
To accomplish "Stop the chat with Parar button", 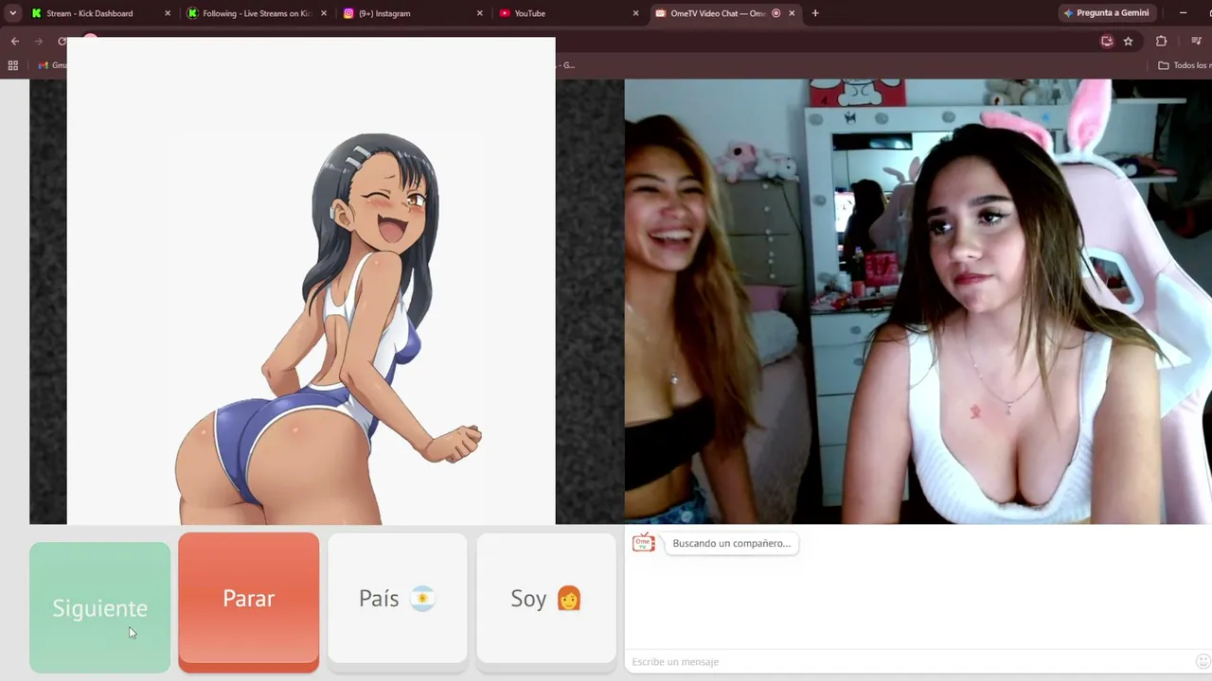I will click(x=248, y=602).
